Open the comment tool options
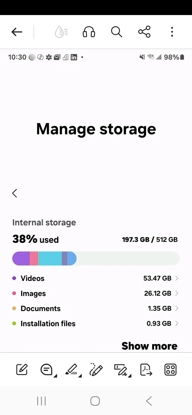This screenshot has height=415, width=192. coord(47,369)
